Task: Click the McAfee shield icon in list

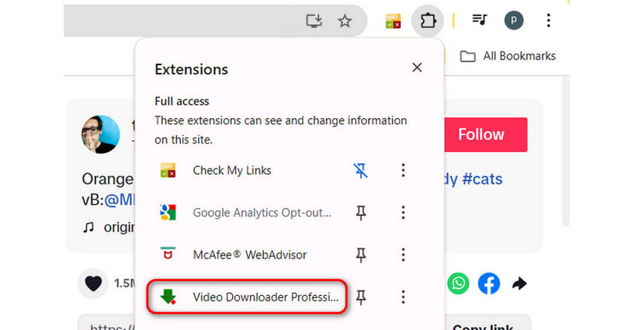Action: pos(168,253)
